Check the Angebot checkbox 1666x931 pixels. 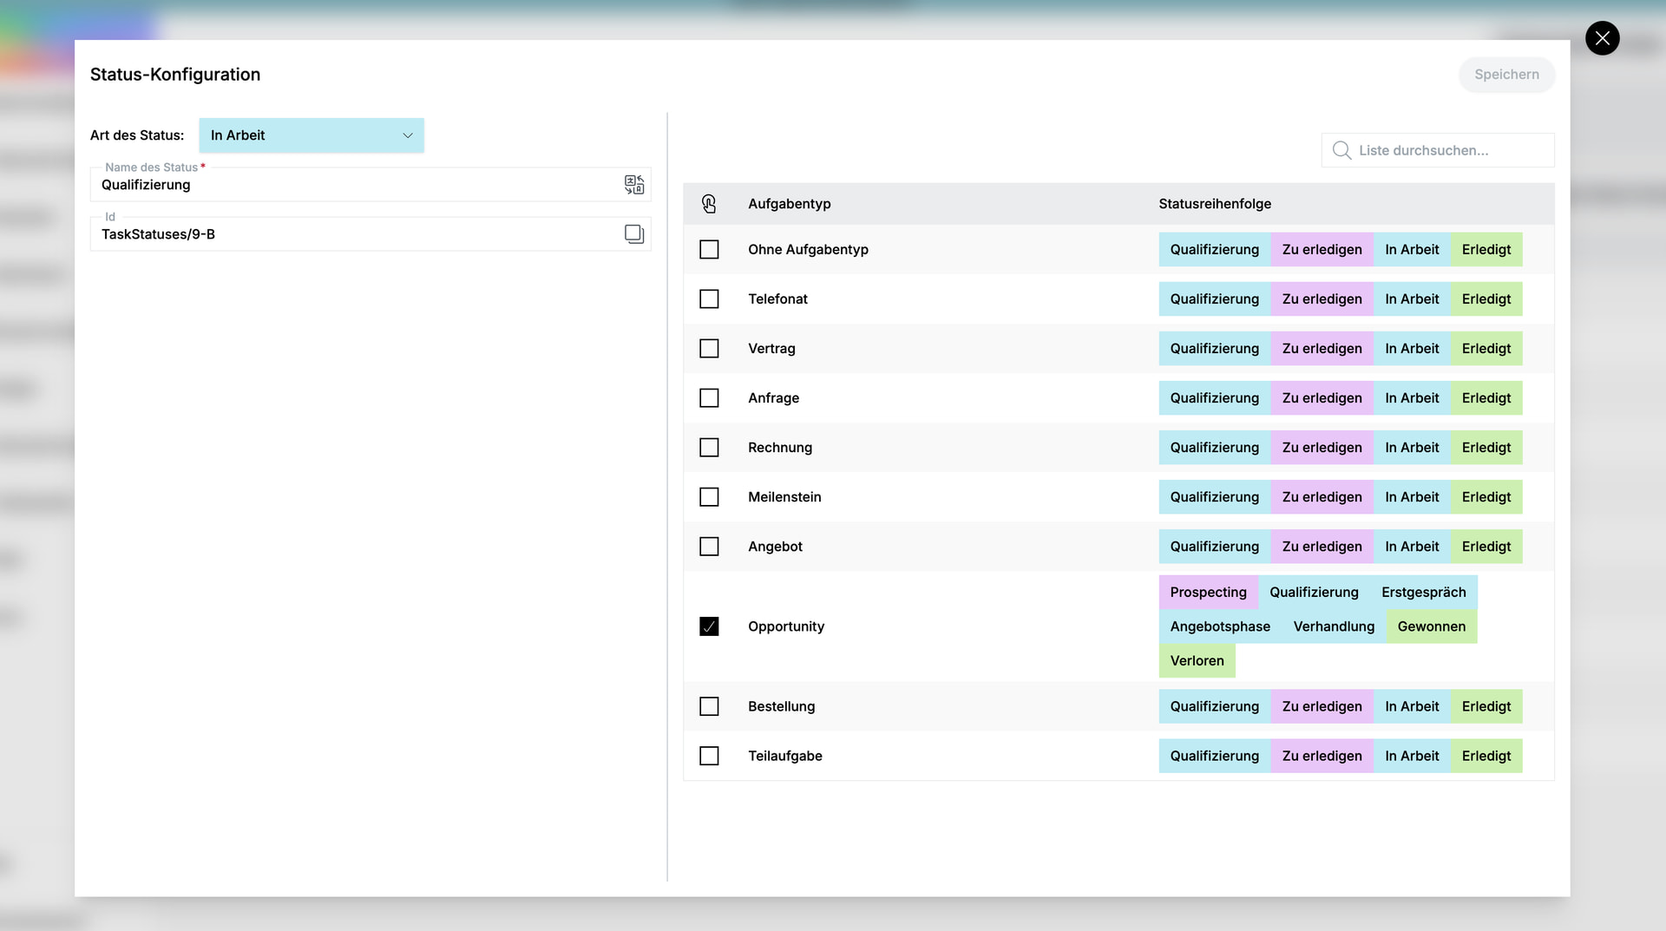pos(709,547)
